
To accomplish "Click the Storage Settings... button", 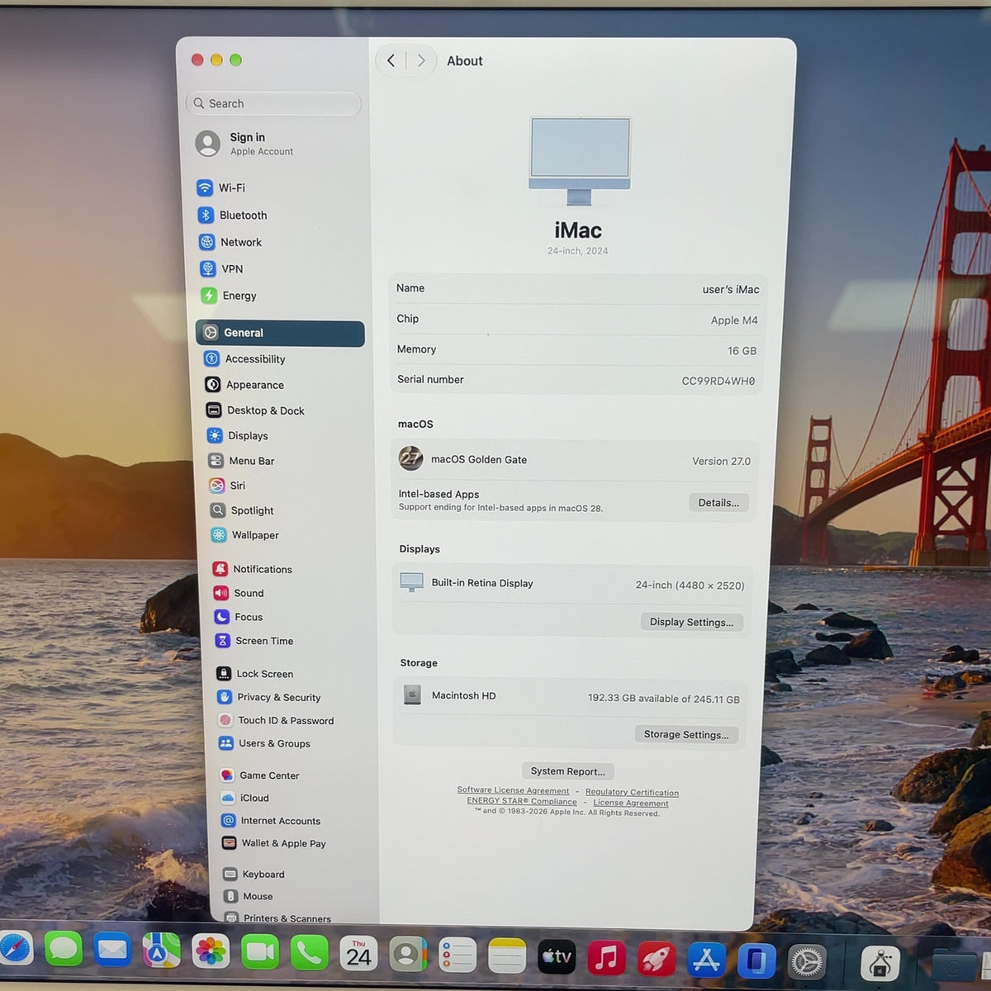I will coord(685,734).
